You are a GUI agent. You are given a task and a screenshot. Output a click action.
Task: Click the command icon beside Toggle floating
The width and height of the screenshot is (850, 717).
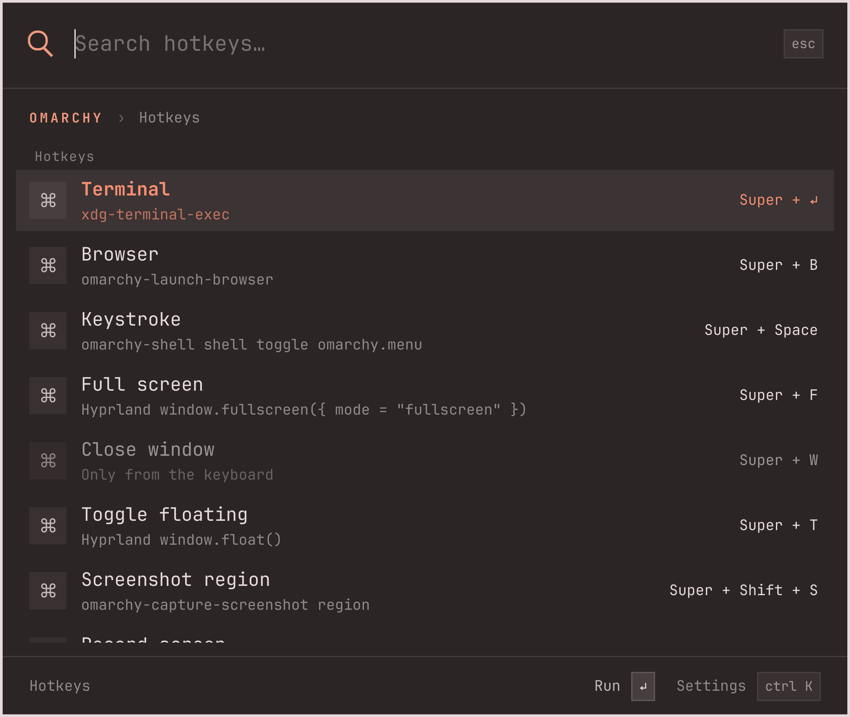[x=48, y=525]
